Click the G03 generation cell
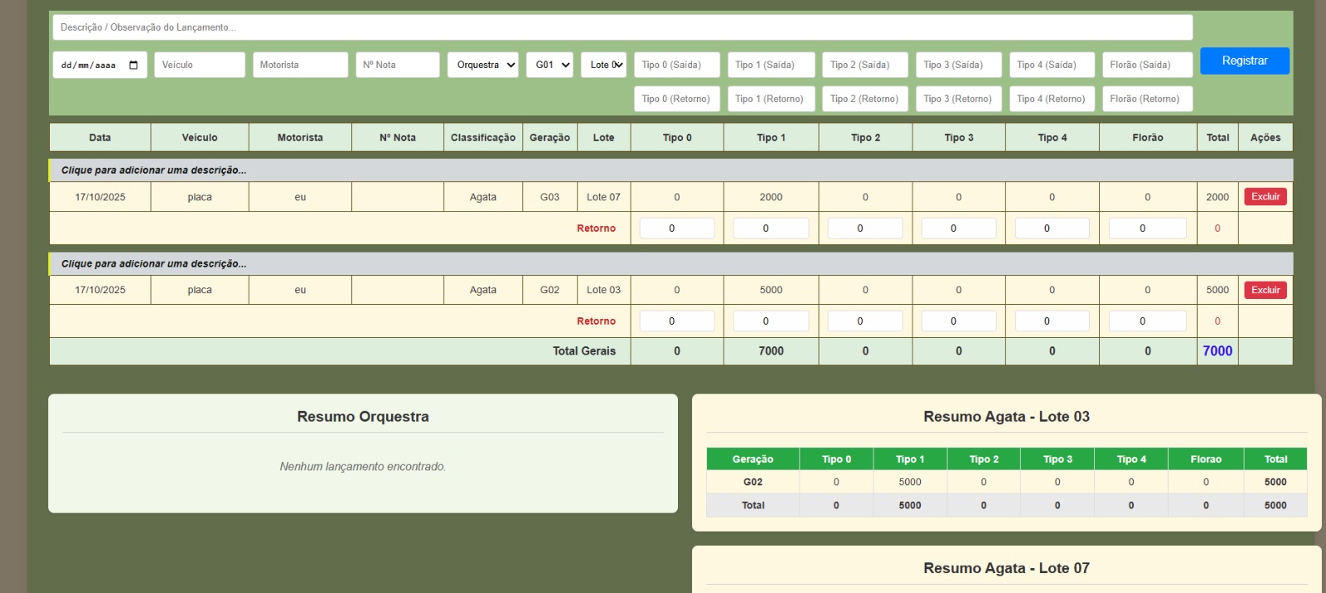The width and height of the screenshot is (1326, 593). (x=549, y=197)
